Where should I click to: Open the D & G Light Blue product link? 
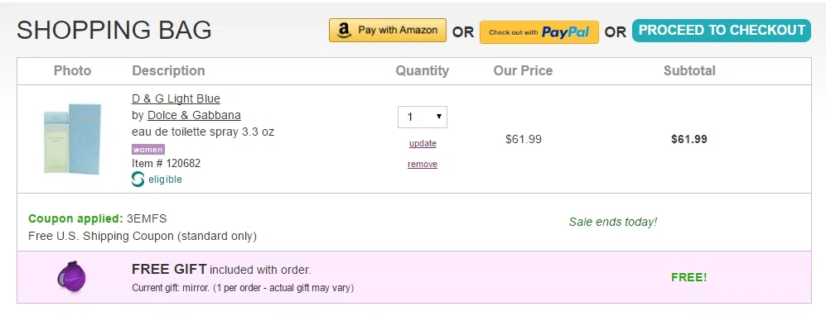pos(176,99)
